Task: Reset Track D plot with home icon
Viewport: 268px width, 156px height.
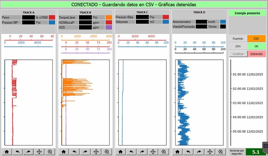Action: [x=178, y=152]
